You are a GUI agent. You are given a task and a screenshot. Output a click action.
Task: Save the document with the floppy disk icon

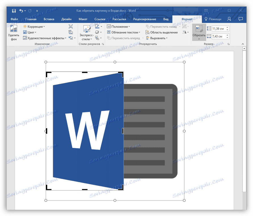point(14,11)
